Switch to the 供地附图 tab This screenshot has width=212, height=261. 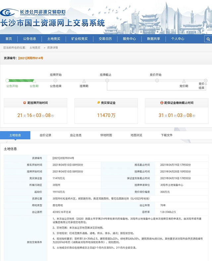click(x=106, y=135)
